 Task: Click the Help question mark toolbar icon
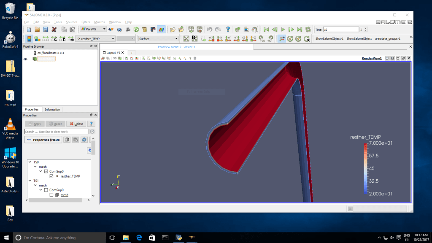(x=228, y=30)
